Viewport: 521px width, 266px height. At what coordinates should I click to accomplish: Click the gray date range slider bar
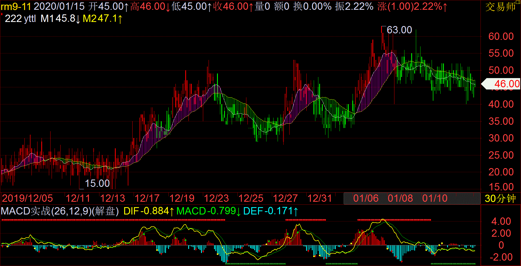[412, 198]
